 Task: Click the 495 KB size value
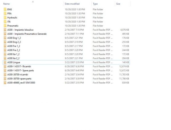[125, 34]
